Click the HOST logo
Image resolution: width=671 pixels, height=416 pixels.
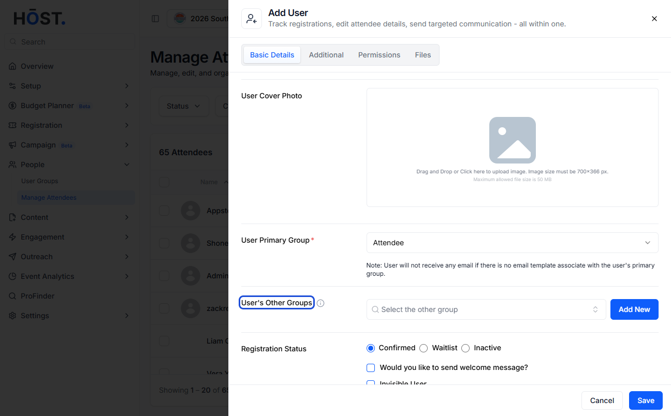(39, 18)
